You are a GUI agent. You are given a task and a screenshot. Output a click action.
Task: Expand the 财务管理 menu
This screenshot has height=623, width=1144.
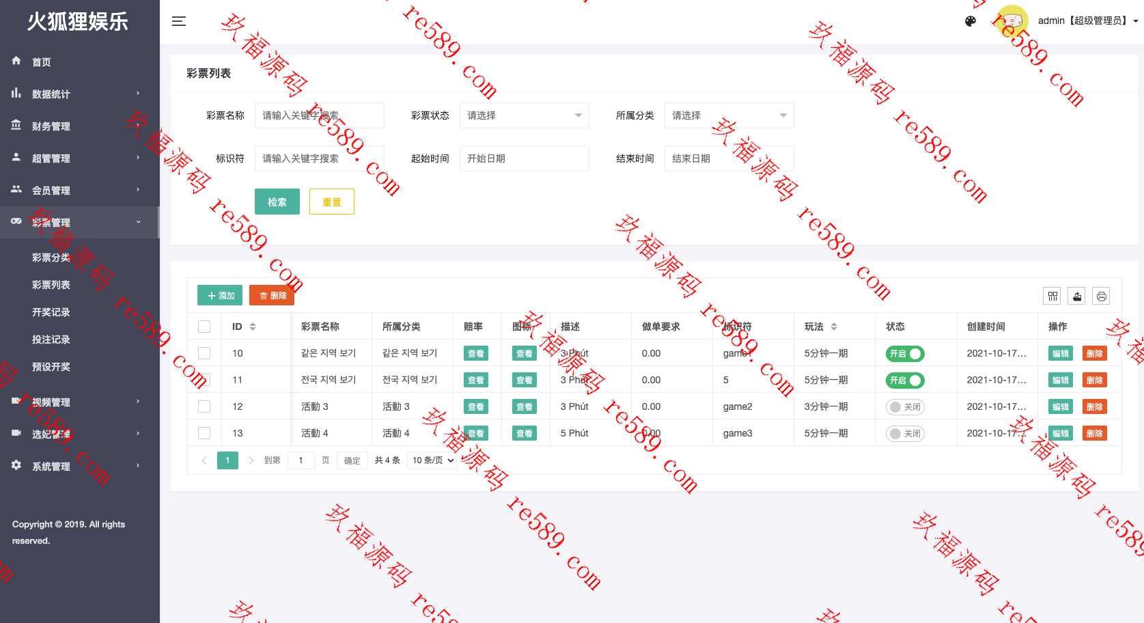coord(80,126)
